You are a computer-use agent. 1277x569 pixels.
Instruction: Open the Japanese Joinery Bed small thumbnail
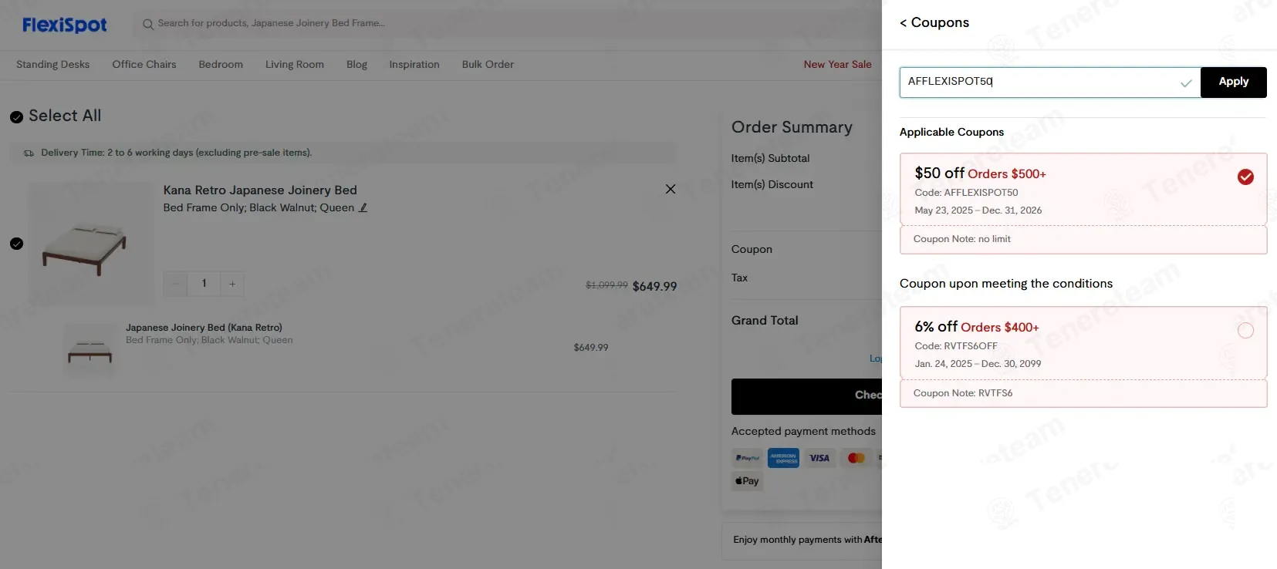[x=90, y=349]
